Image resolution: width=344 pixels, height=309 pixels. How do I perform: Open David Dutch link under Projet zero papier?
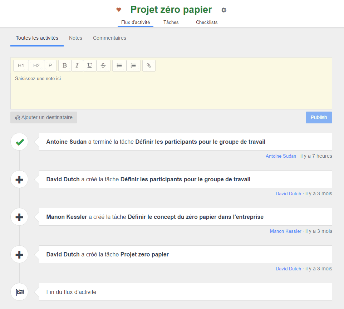point(288,269)
